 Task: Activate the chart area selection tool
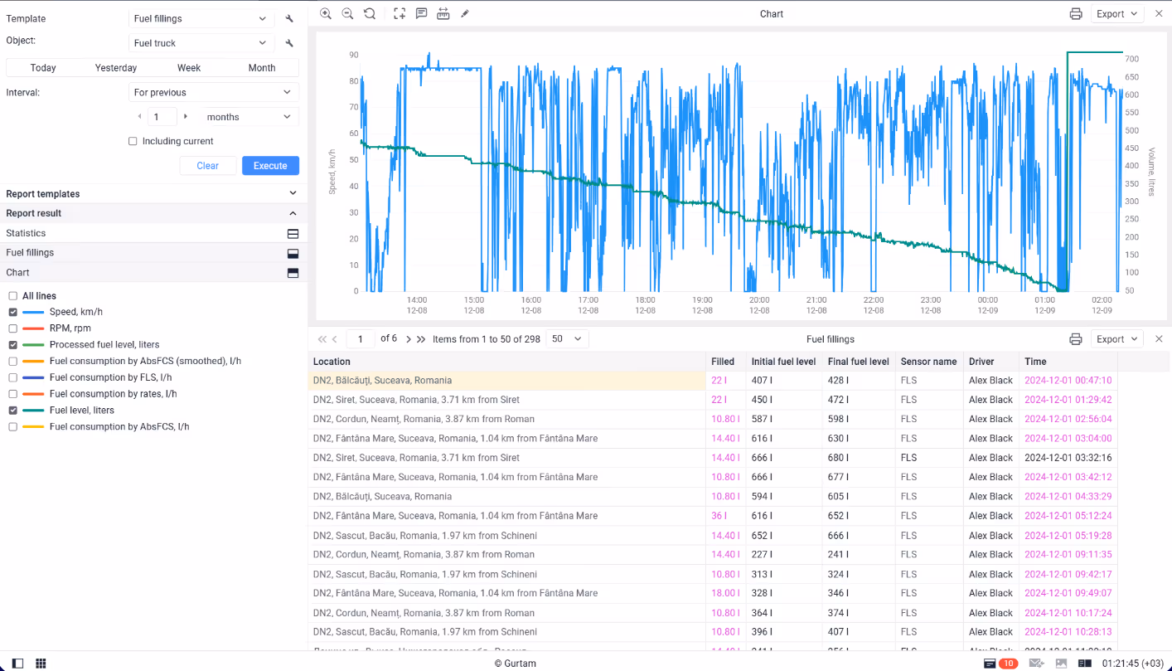(400, 13)
